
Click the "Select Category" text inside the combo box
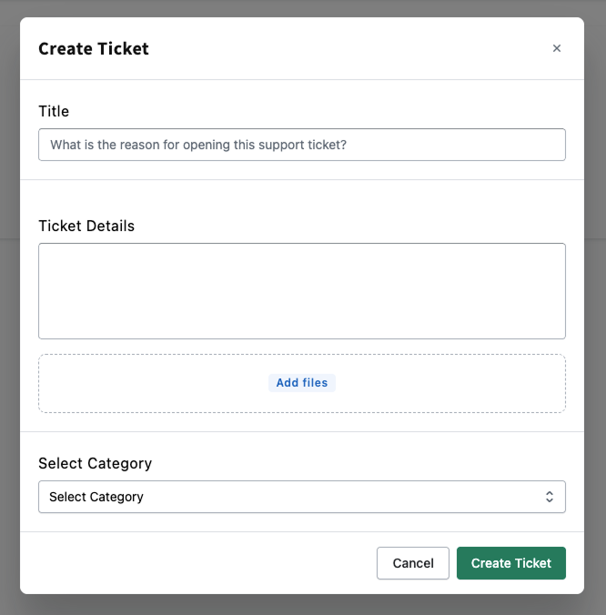pyautogui.click(x=96, y=497)
